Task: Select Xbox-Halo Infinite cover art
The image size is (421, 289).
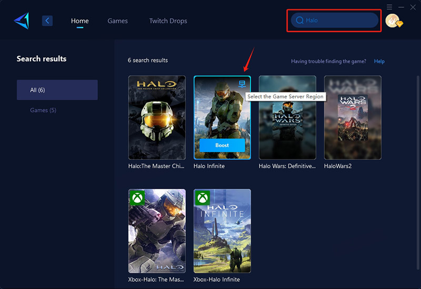Action: coord(222,231)
